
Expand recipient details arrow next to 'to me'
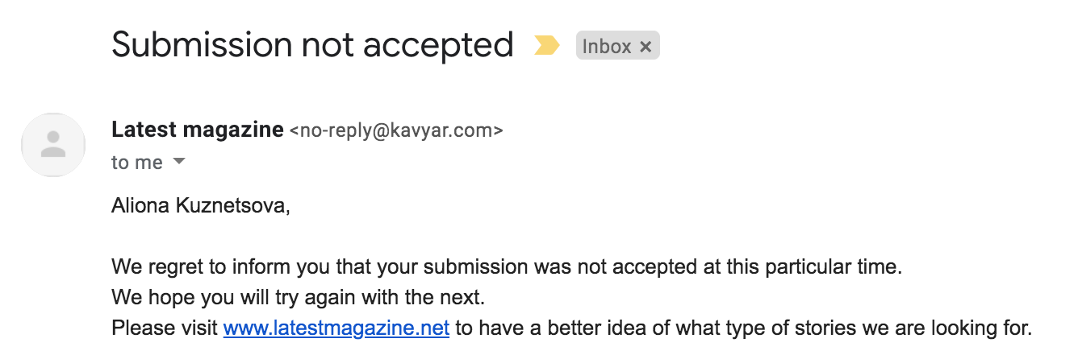click(179, 161)
